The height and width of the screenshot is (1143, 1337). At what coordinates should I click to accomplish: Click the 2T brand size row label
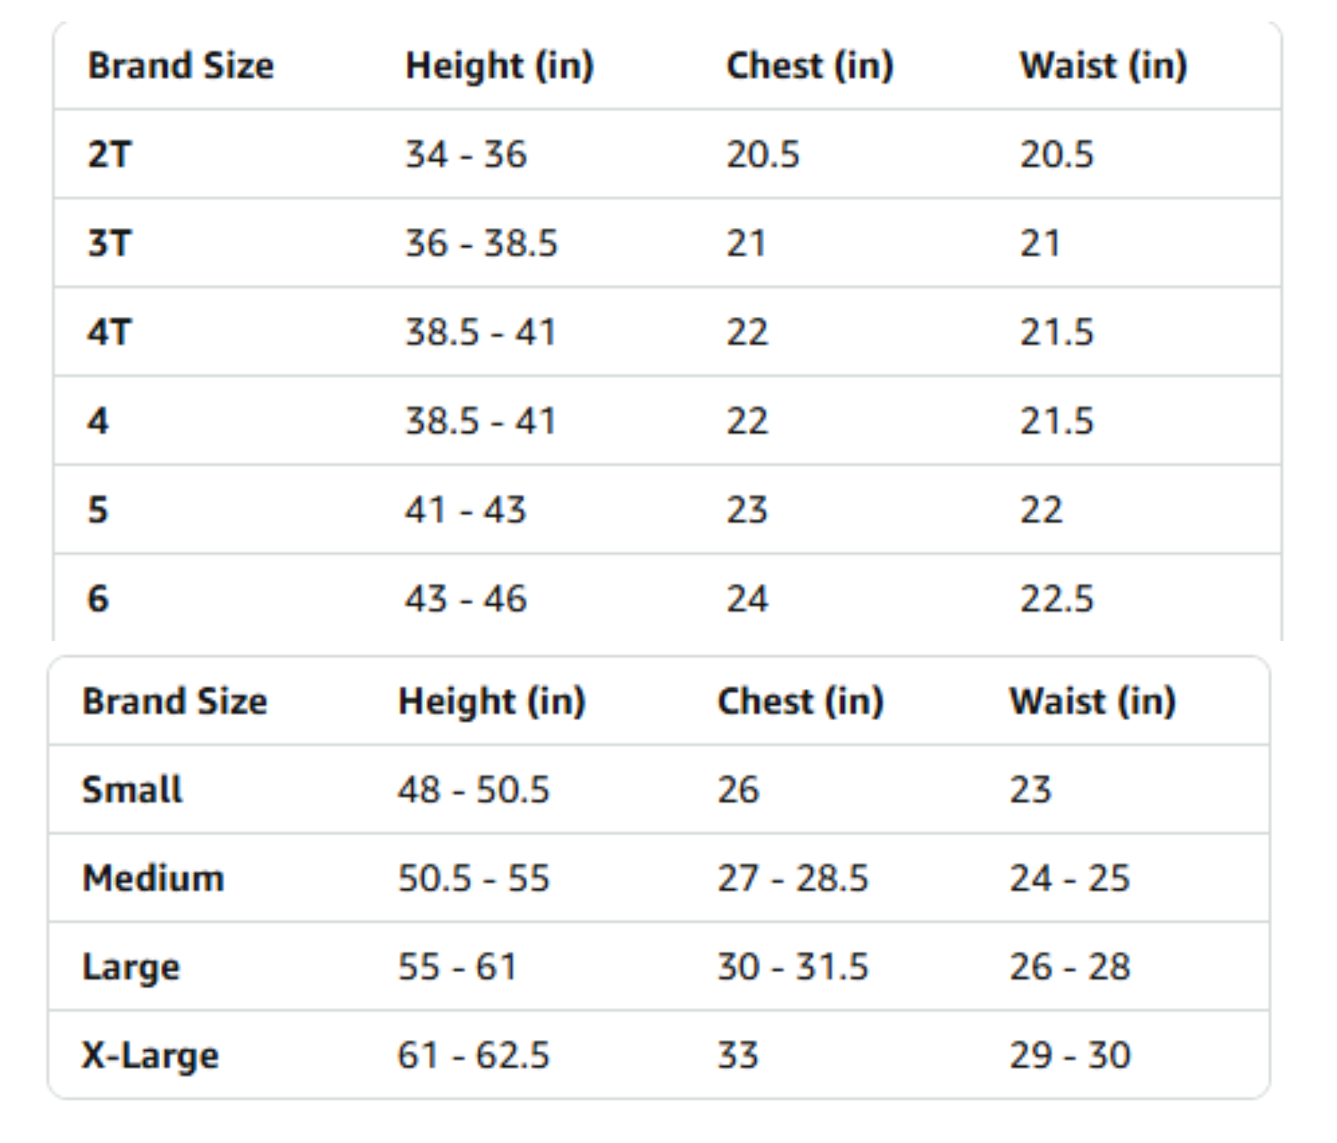point(110,155)
